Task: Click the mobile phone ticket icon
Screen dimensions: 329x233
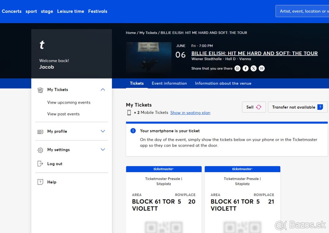Action: coord(129,113)
